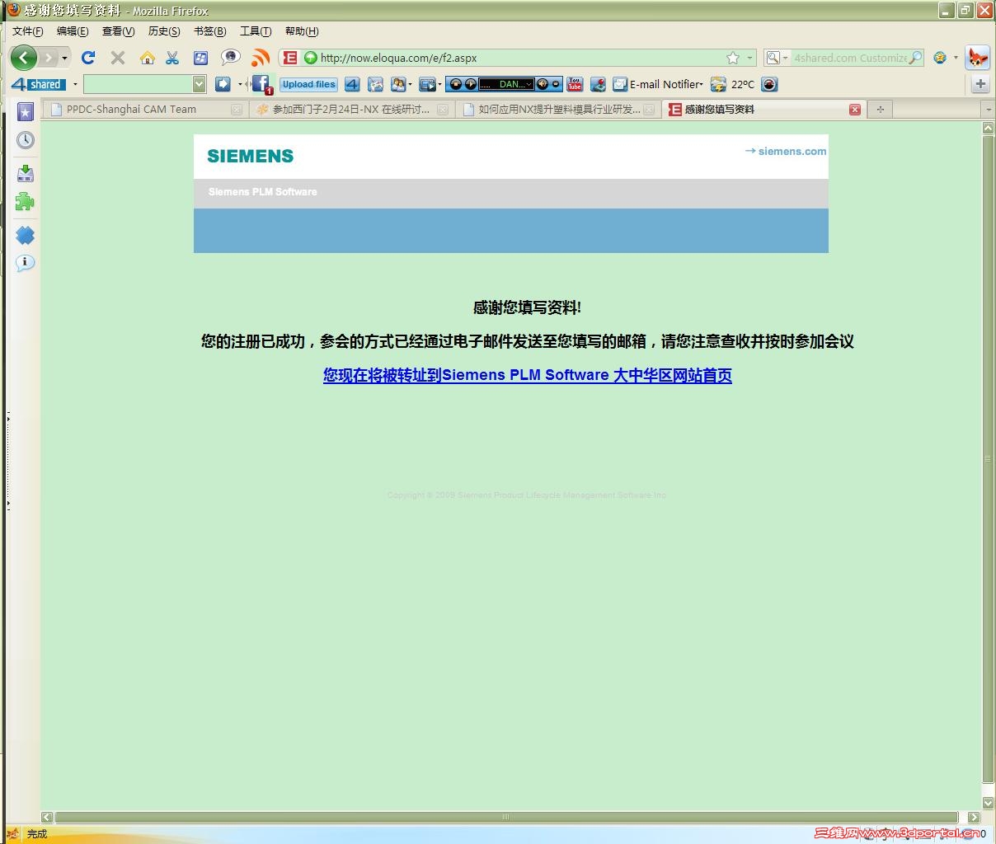The image size is (996, 844).
Task: Click the 4shared toolbar go arrow
Action: [x=223, y=84]
